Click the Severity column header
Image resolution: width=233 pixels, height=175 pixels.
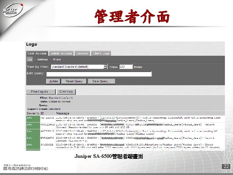coord(33,113)
